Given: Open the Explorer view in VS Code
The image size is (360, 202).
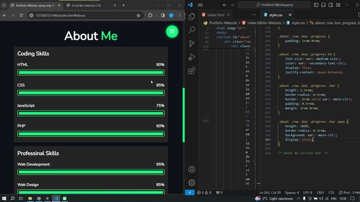Looking at the screenshot, I should pyautogui.click(x=192, y=16).
